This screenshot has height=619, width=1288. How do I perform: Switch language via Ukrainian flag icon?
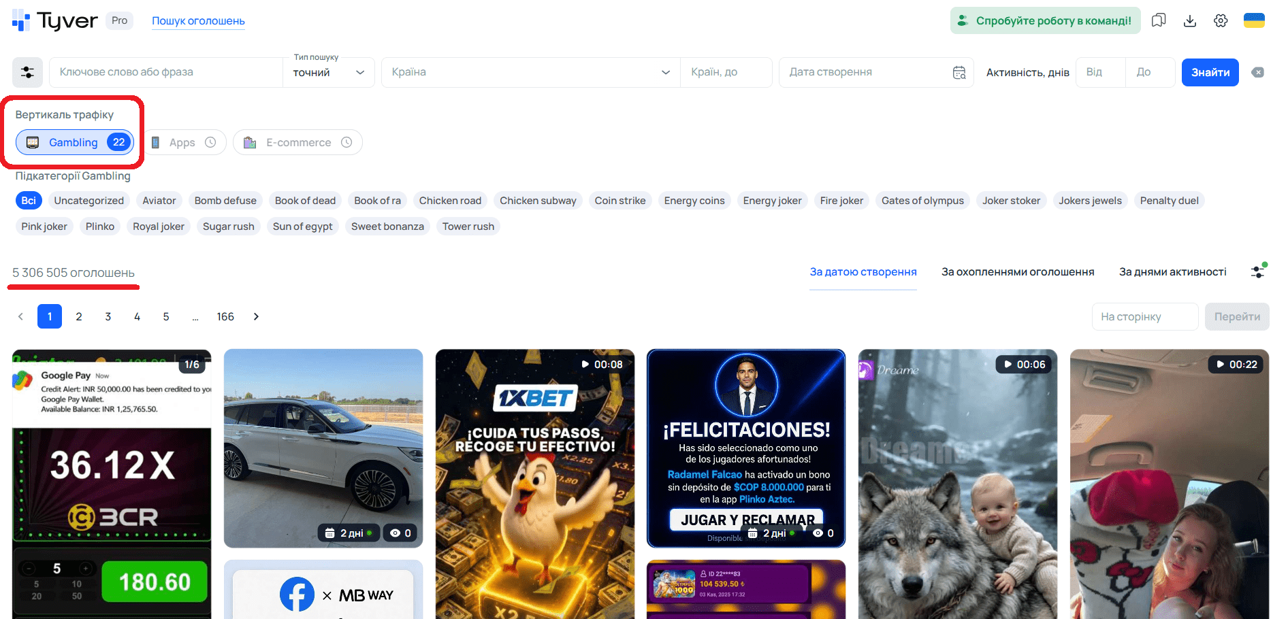(1254, 20)
